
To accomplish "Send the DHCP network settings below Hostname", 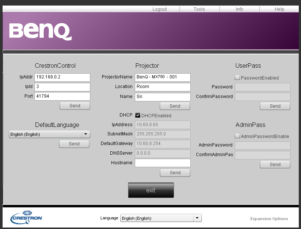I will [x=175, y=173].
